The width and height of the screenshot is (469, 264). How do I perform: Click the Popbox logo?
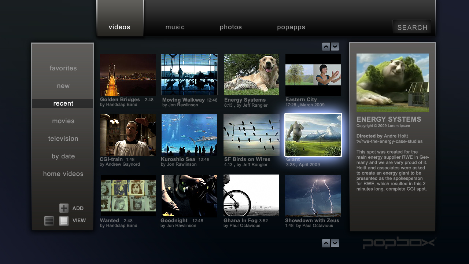pyautogui.click(x=399, y=243)
